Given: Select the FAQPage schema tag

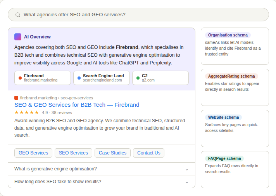Looking at the screenshot, I should [x=224, y=158].
